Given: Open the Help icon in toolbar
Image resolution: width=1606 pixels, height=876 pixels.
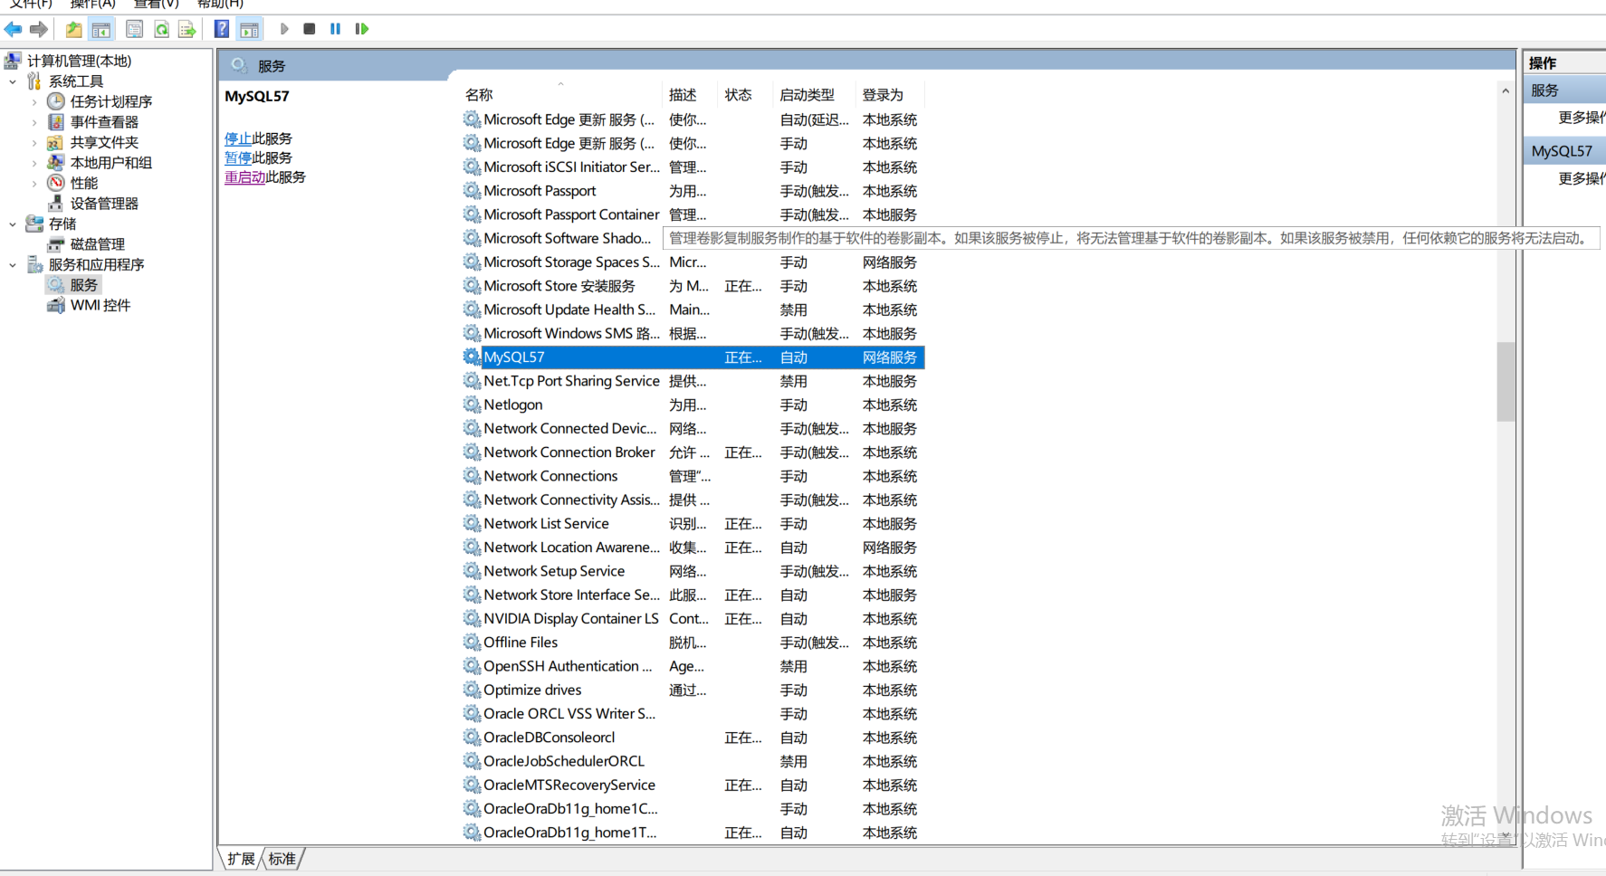Looking at the screenshot, I should coord(222,29).
